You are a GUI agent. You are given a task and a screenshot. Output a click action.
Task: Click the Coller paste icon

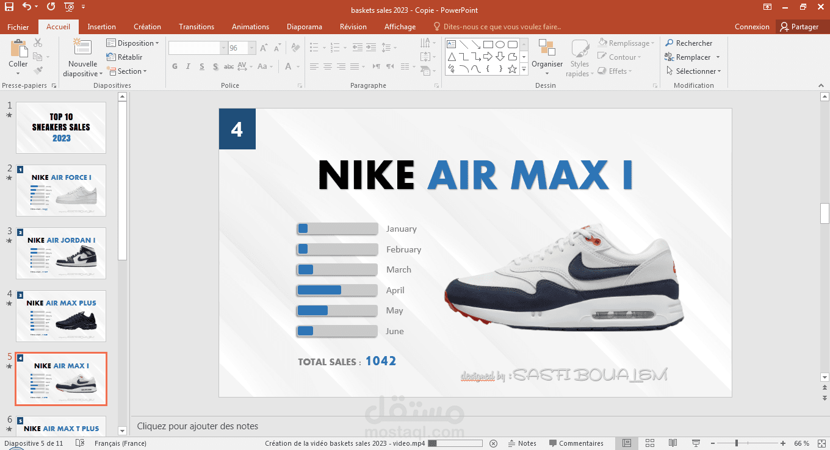[x=18, y=49]
